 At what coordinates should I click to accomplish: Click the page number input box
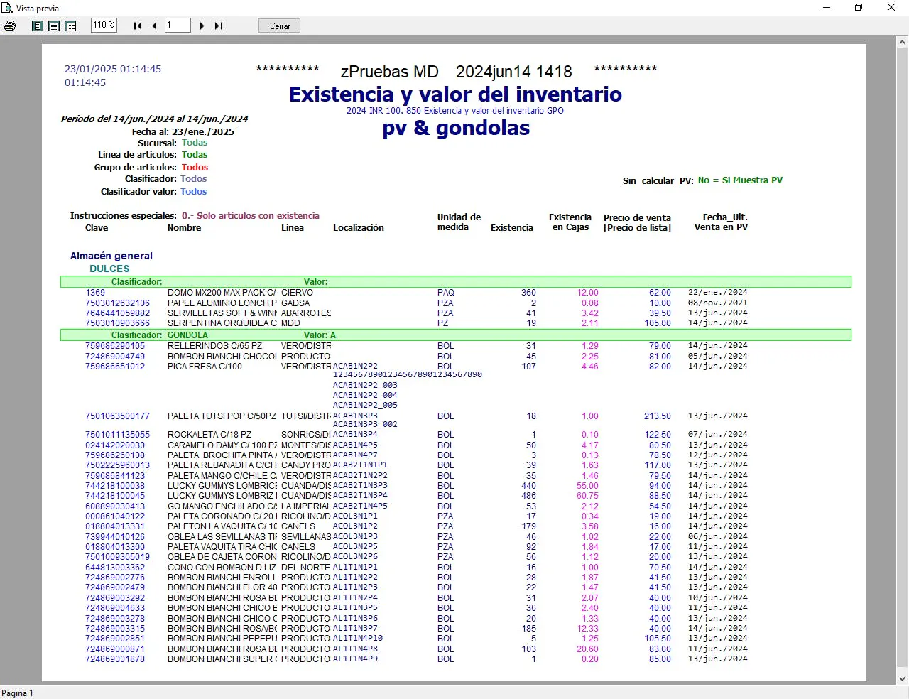click(178, 26)
